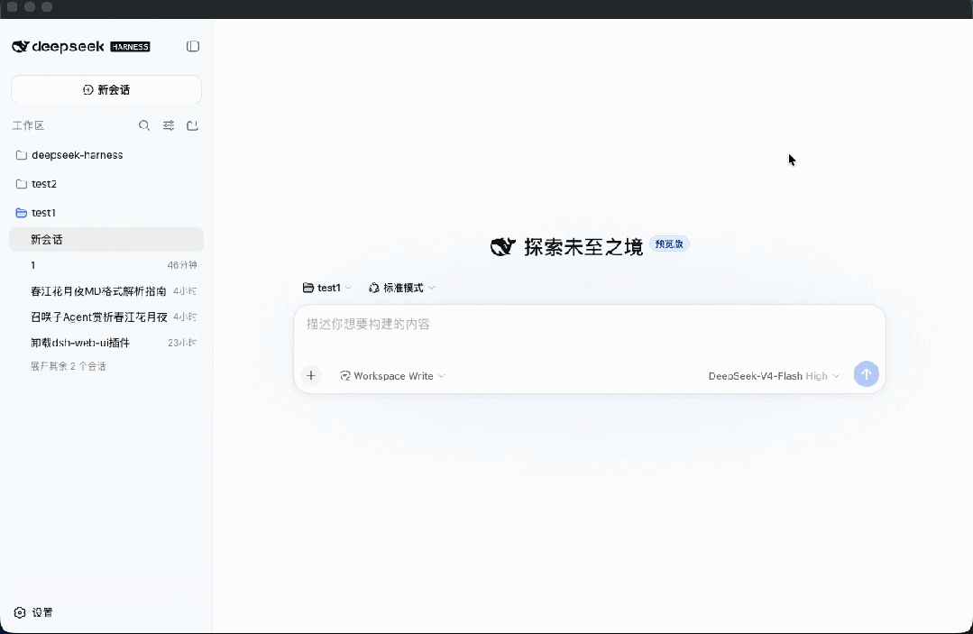
Task: Open the test1 workspace selector dropdown
Action: click(327, 288)
